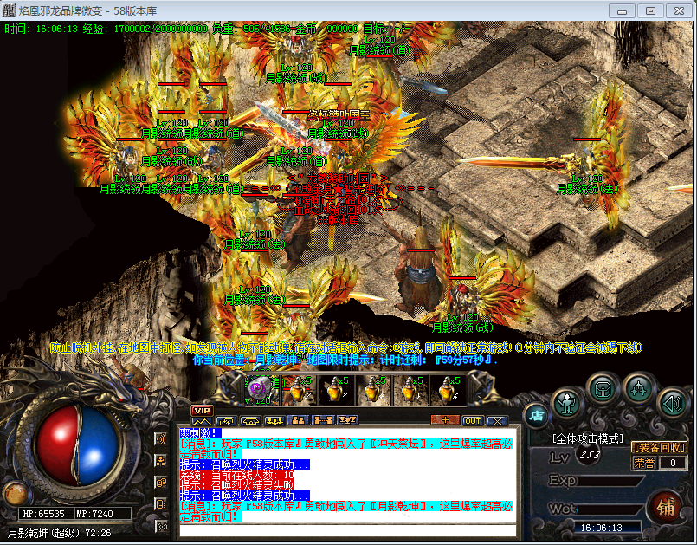The height and width of the screenshot is (545, 697).
Task: Minimize the game window
Action: (622, 10)
